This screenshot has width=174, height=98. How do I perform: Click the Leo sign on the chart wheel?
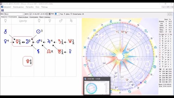[x=145, y=82]
